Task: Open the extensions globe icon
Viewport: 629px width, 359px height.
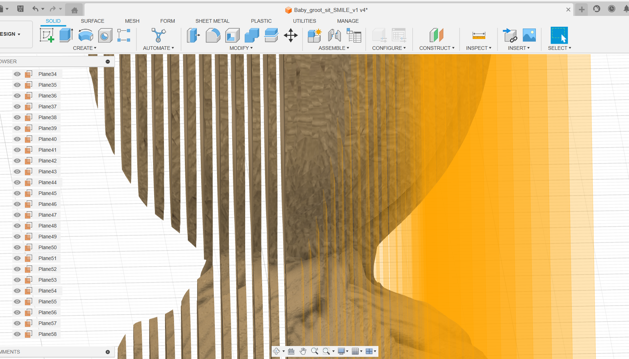Action: [597, 9]
